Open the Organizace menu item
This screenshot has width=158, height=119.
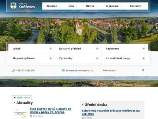point(112,6)
